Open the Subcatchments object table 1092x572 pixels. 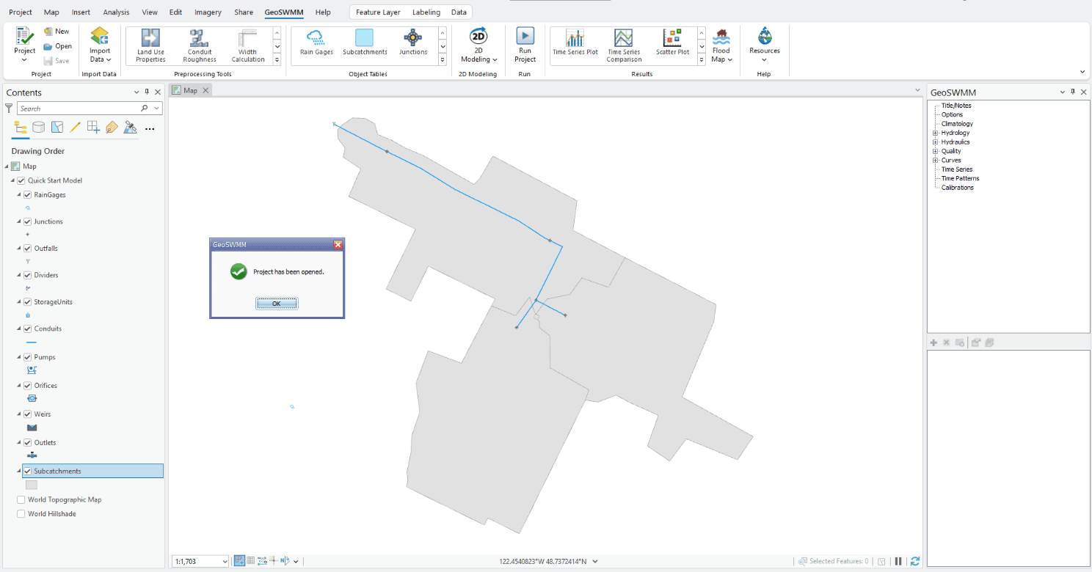click(364, 45)
